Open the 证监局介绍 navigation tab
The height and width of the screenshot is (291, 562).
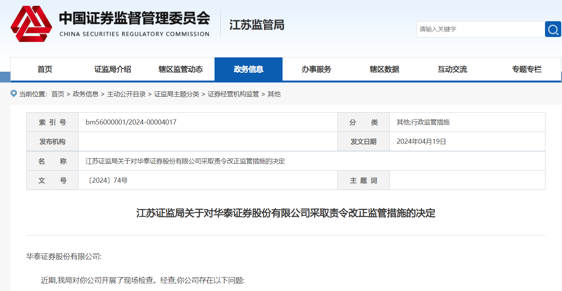[x=112, y=69]
